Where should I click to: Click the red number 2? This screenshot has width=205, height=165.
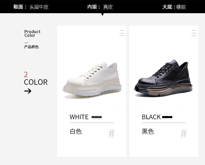pyautogui.click(x=26, y=75)
